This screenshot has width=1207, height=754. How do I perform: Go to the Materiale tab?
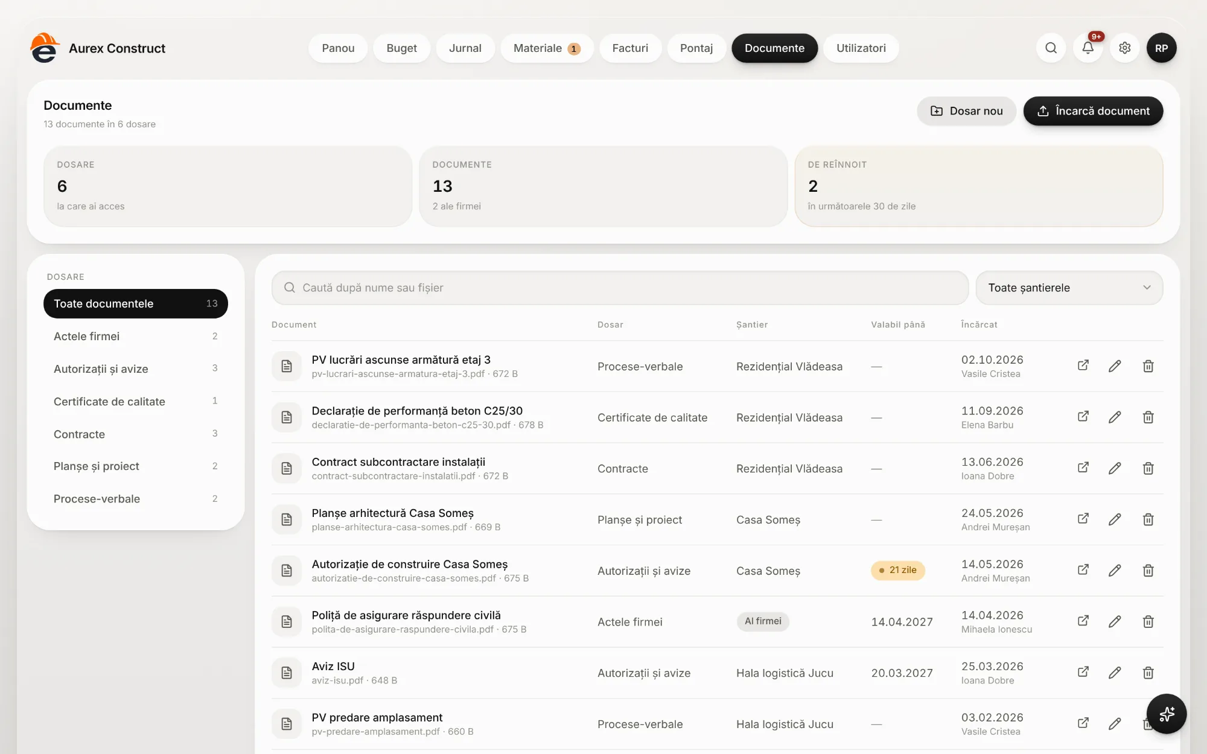pyautogui.click(x=547, y=48)
